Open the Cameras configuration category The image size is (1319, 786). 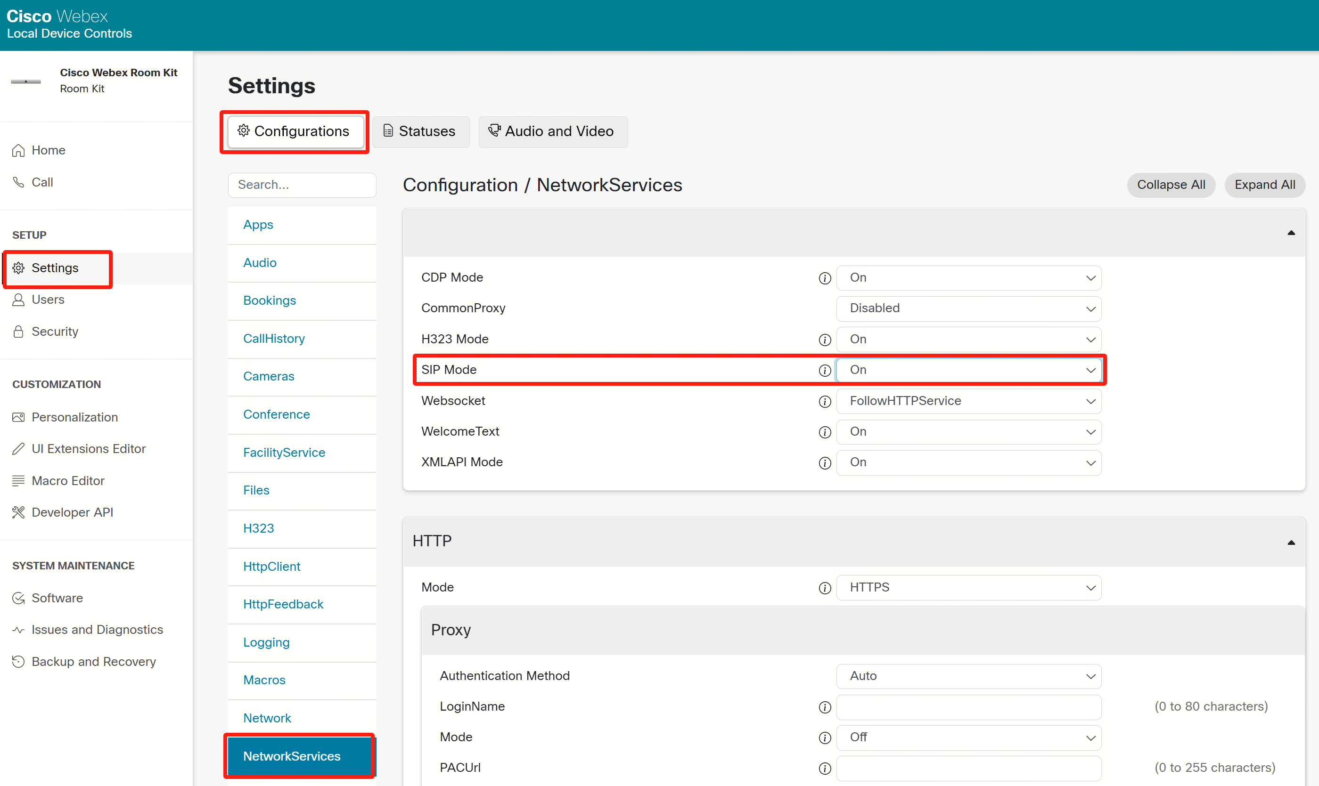(302, 377)
